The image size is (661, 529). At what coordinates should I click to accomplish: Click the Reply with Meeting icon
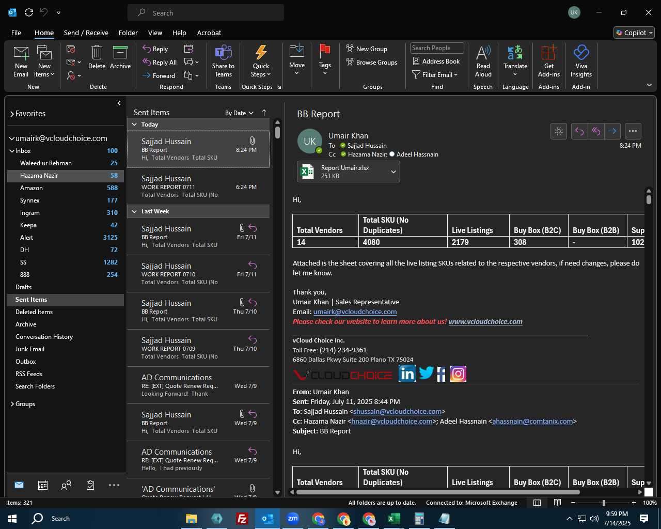(188, 49)
